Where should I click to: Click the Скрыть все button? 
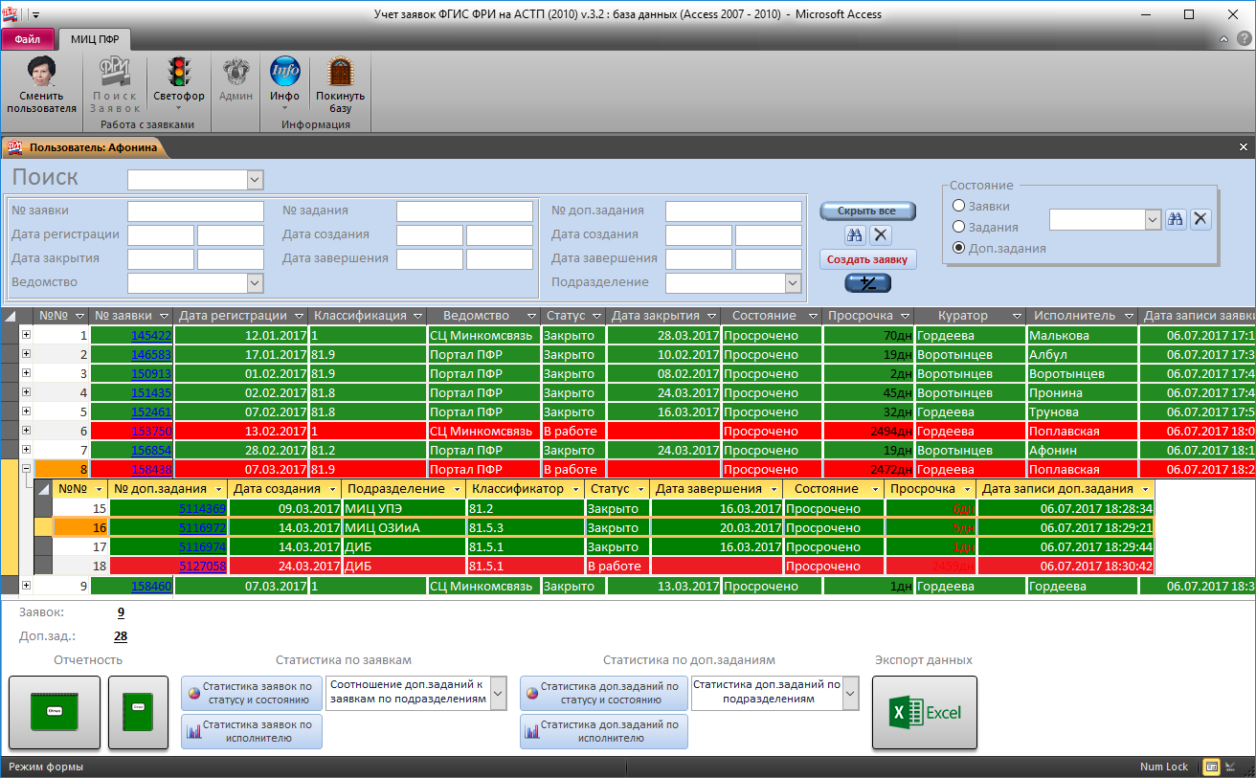point(867,211)
